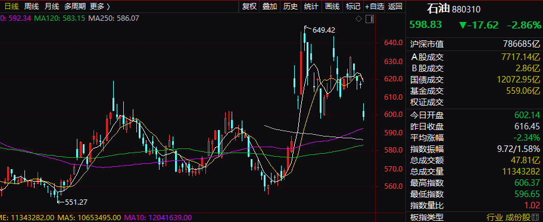
Task: Click the latest gap-down candlestick near 600
Action: tap(364, 112)
